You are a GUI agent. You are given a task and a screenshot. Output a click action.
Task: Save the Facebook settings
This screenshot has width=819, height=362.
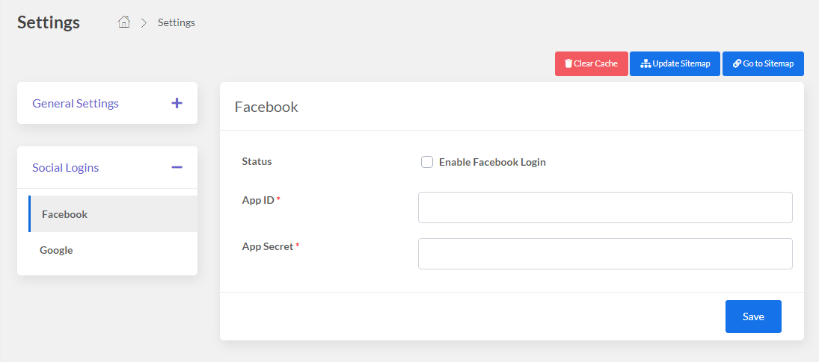pyautogui.click(x=753, y=316)
